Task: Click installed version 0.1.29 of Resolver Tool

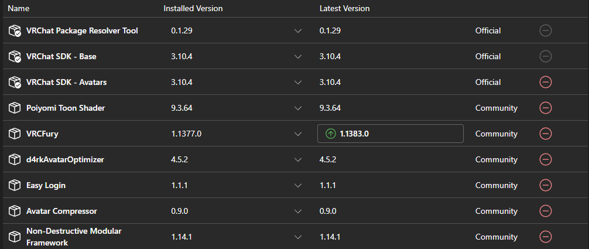Action: point(182,30)
